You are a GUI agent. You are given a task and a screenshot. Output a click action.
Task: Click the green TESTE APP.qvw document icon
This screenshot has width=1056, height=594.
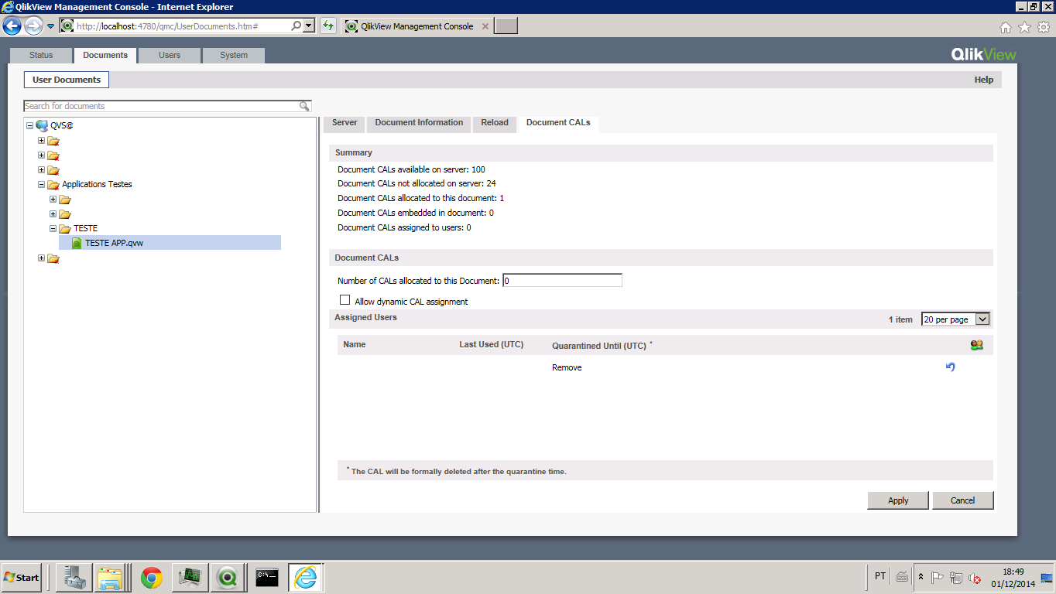(x=77, y=243)
